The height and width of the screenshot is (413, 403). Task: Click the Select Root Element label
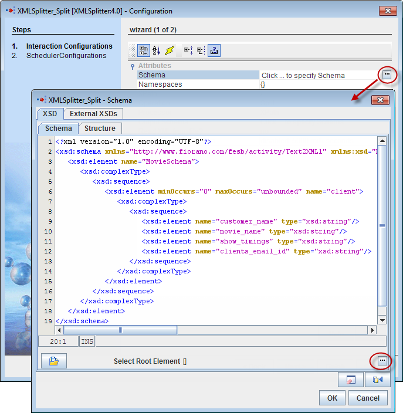point(147,361)
